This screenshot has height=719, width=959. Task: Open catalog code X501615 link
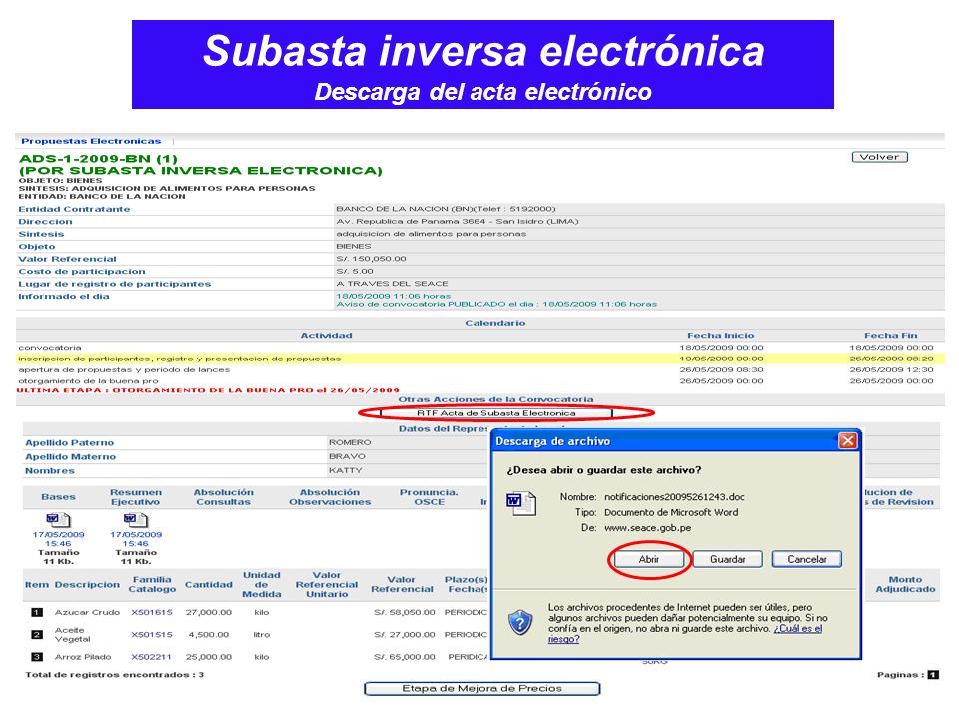152,612
